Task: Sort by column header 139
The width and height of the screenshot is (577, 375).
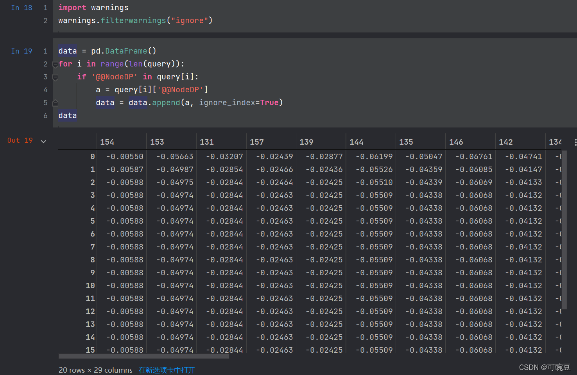Action: pos(306,142)
